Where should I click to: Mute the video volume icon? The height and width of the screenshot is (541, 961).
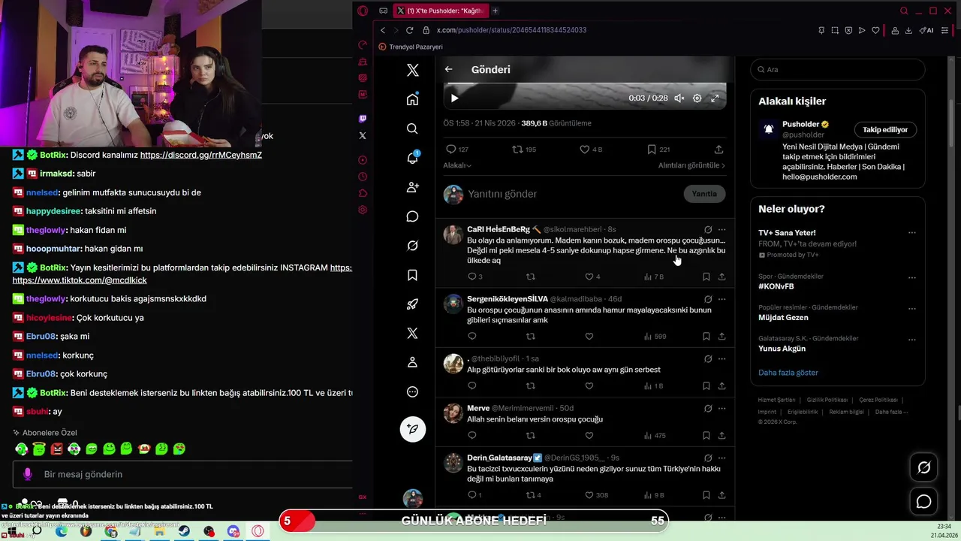pos(679,98)
